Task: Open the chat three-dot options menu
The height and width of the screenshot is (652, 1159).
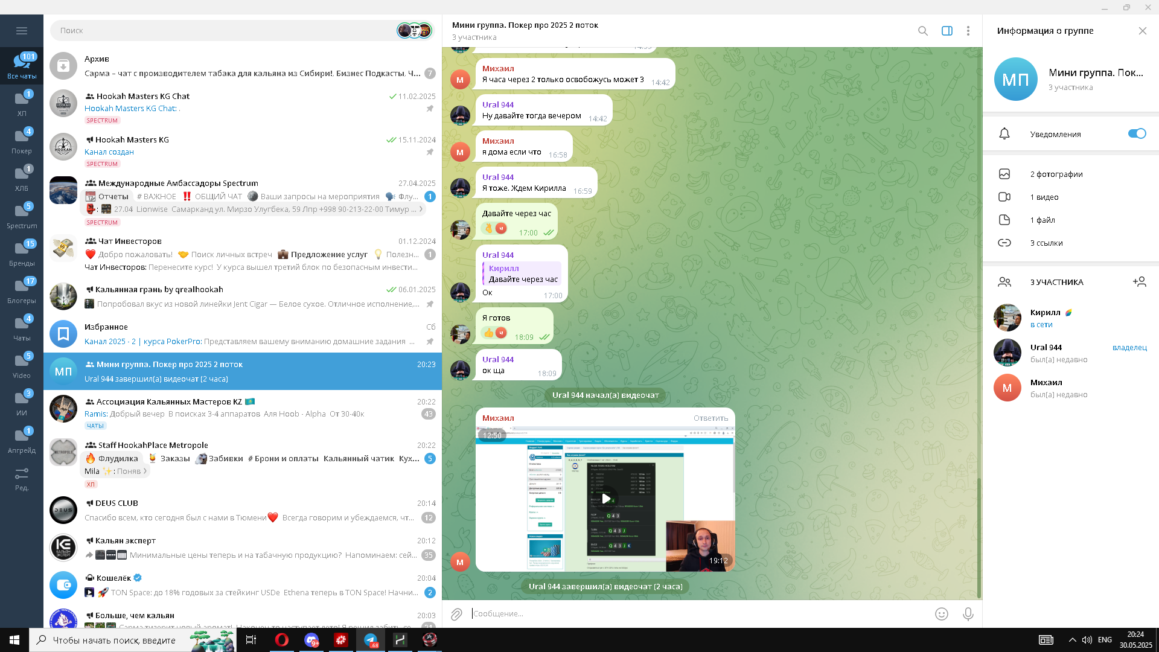Action: click(x=968, y=31)
